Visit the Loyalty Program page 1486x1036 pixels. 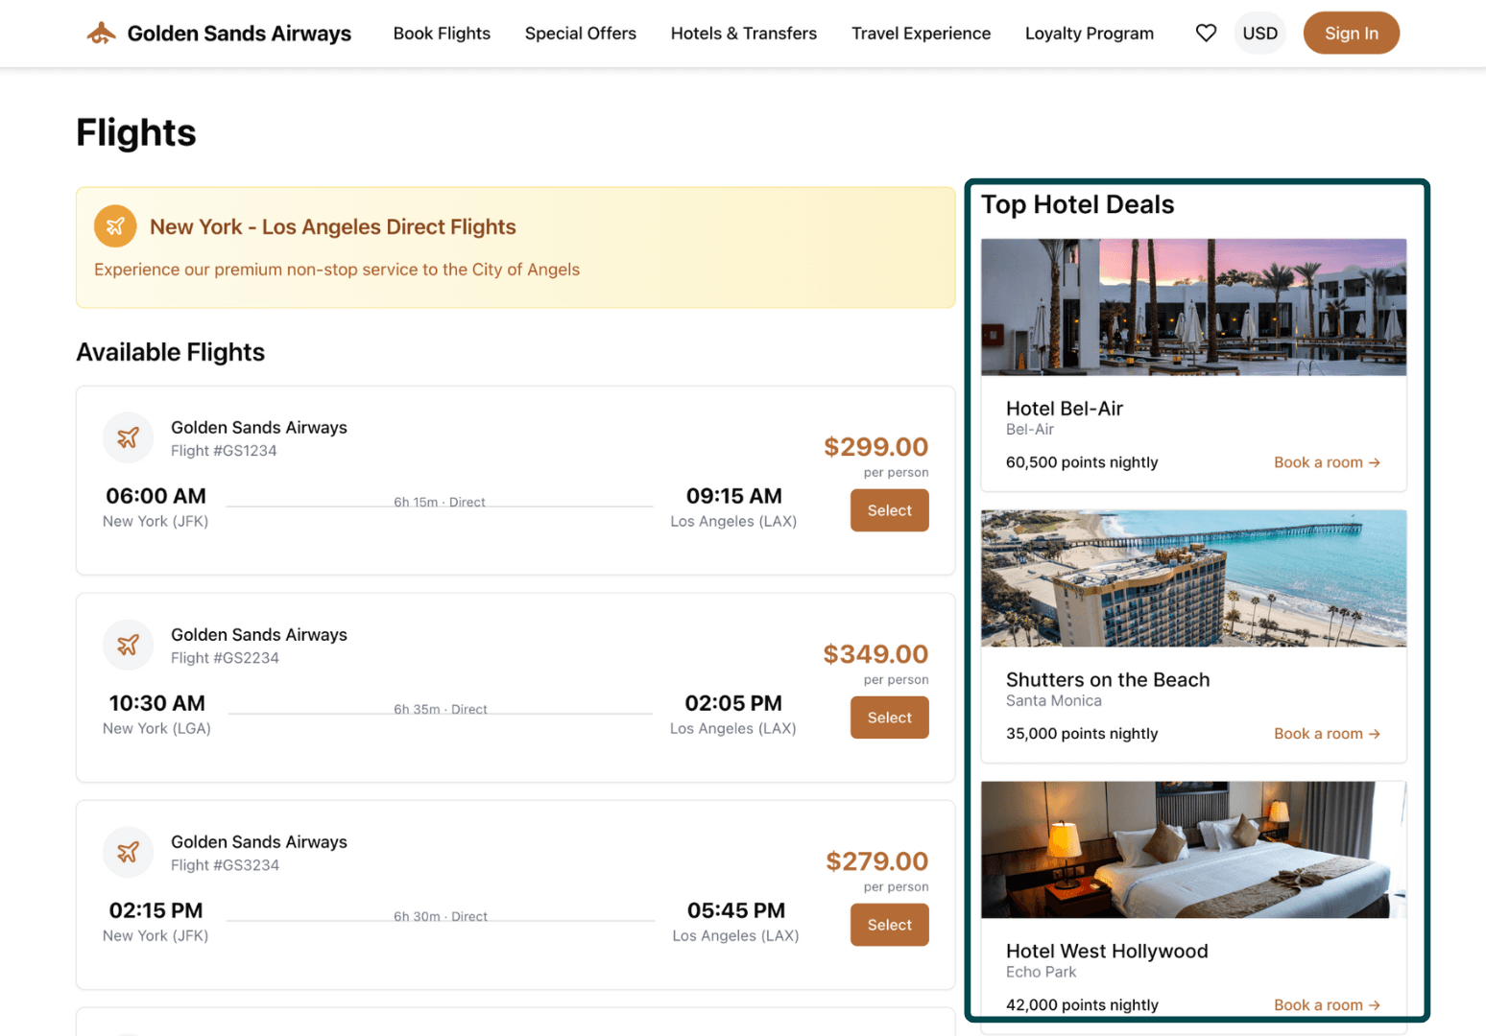(1089, 33)
